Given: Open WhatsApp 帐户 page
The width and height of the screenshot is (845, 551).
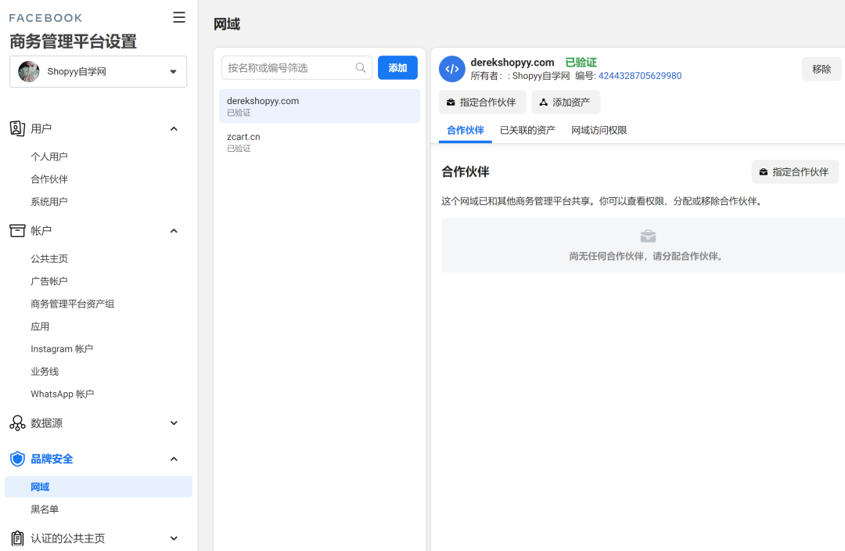Looking at the screenshot, I should (x=63, y=394).
